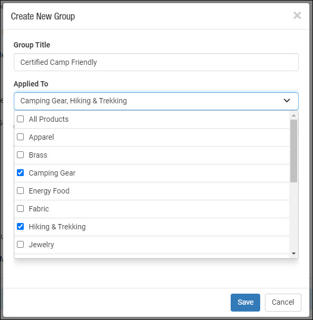Viewport: 313px width, 320px height.
Task: Click the Group Title input field
Action: click(x=156, y=62)
